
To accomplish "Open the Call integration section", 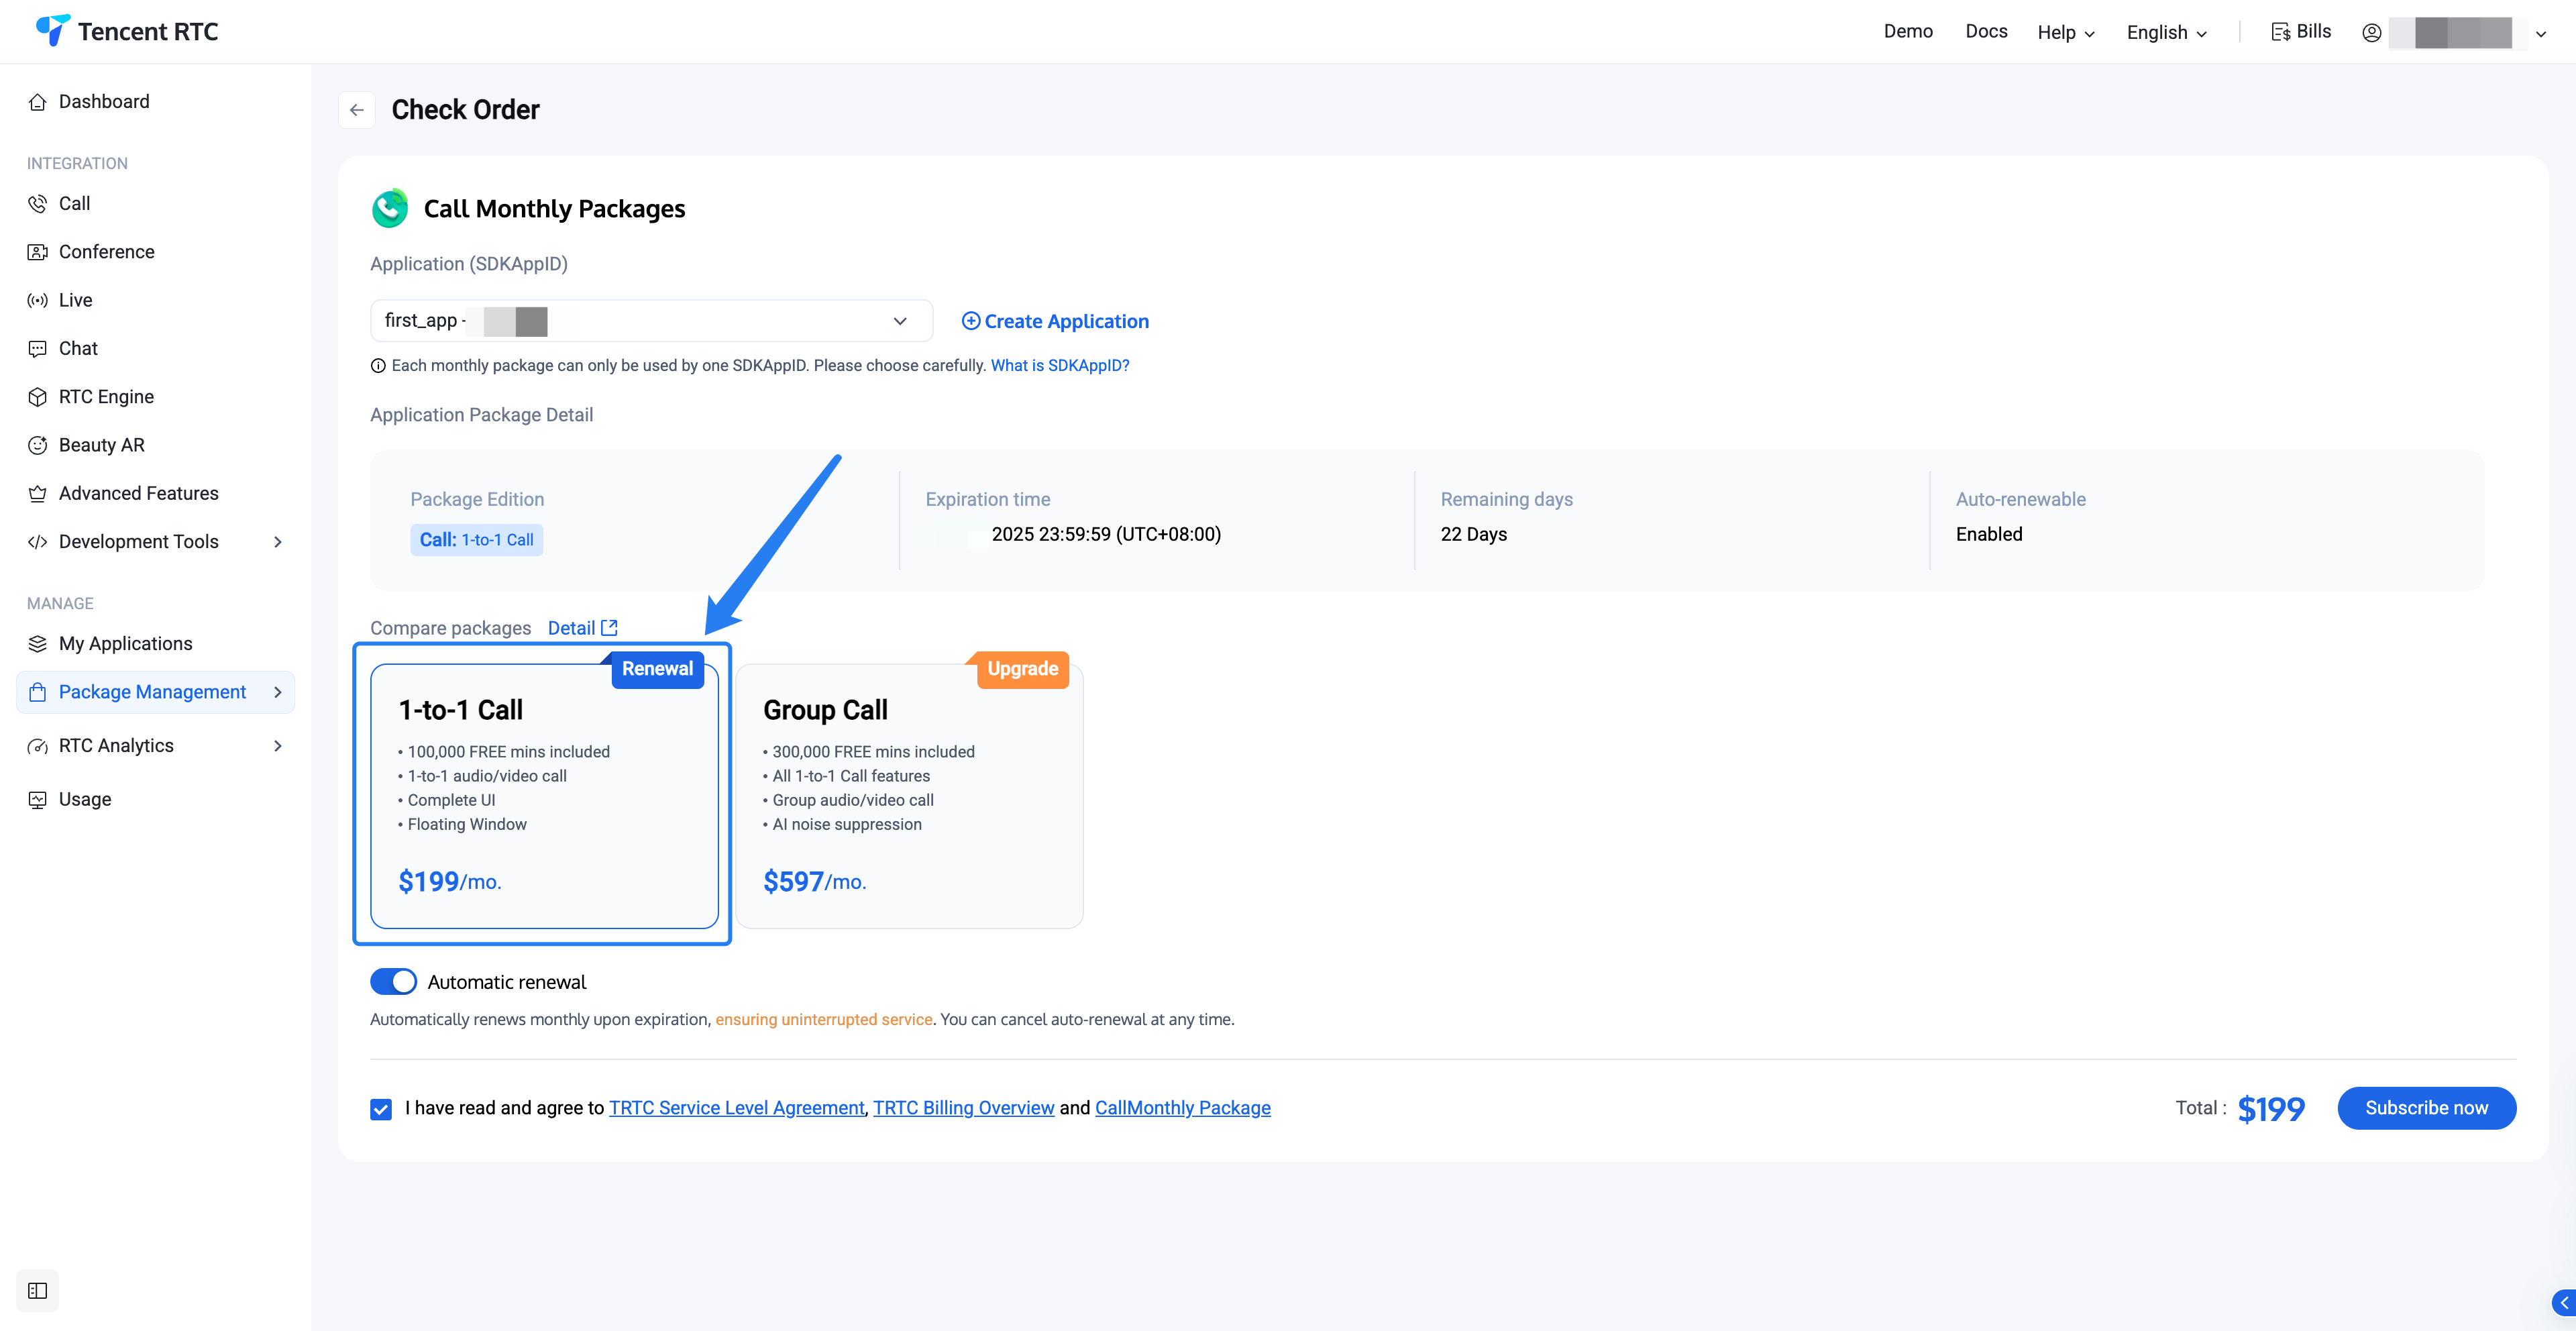I will (74, 203).
